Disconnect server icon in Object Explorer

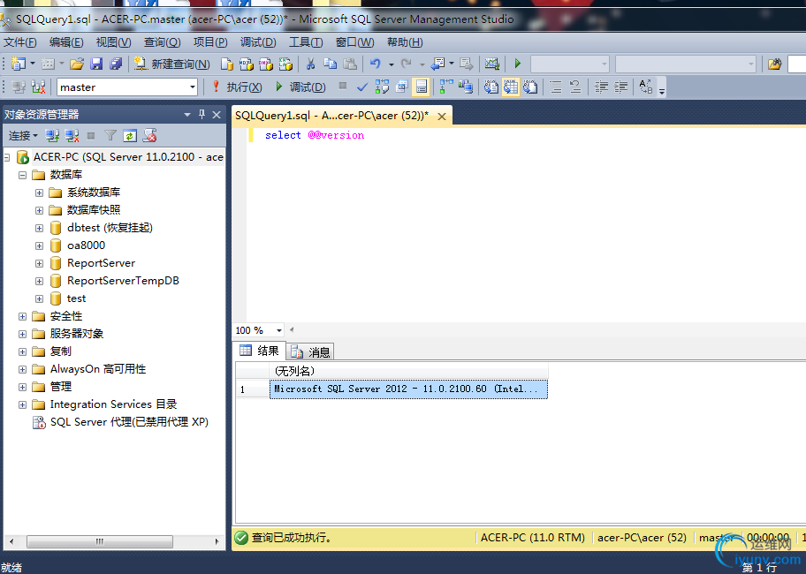(x=72, y=135)
